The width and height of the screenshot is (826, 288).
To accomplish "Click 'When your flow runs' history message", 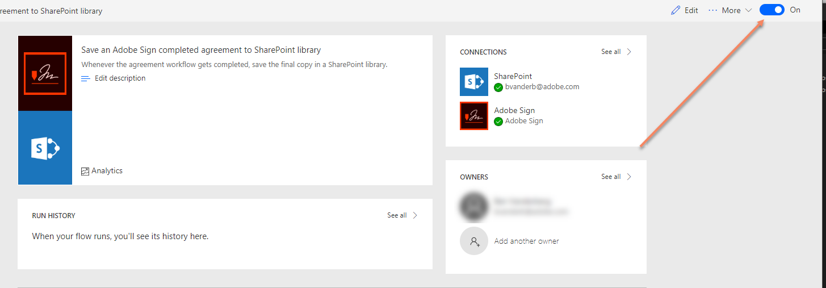I will pos(120,236).
